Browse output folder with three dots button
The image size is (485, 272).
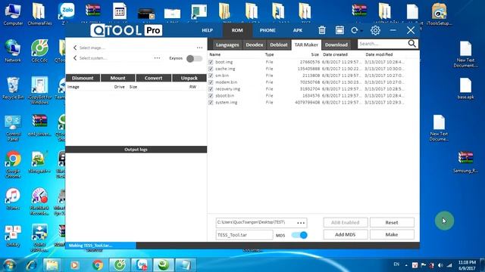pyautogui.click(x=301, y=223)
